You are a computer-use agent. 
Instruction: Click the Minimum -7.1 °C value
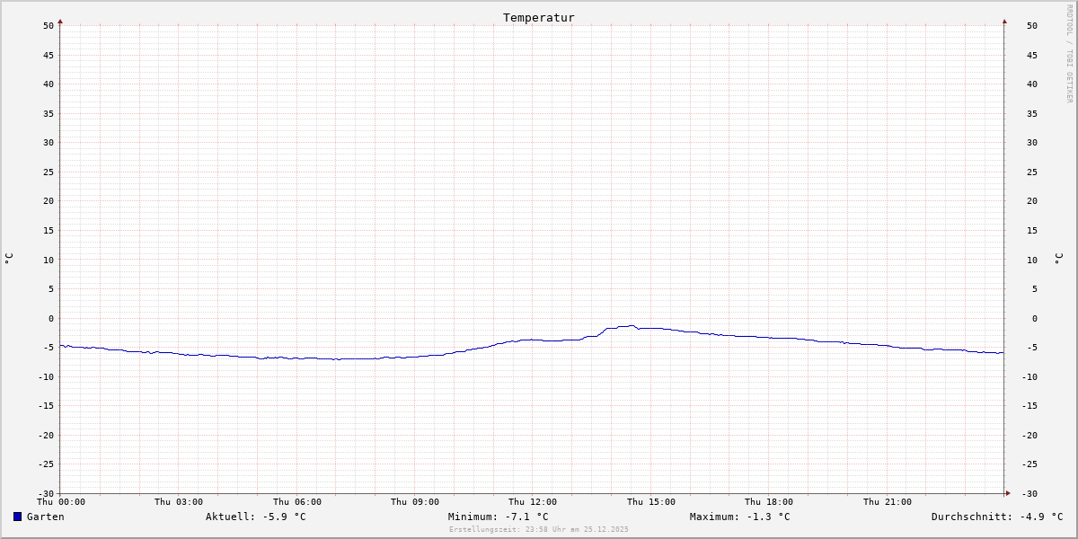coord(498,517)
